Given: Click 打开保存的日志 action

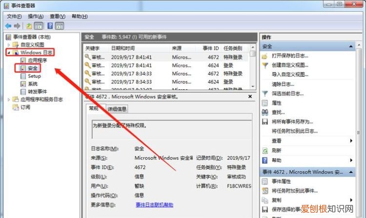Looking at the screenshot, I should (x=290, y=56).
